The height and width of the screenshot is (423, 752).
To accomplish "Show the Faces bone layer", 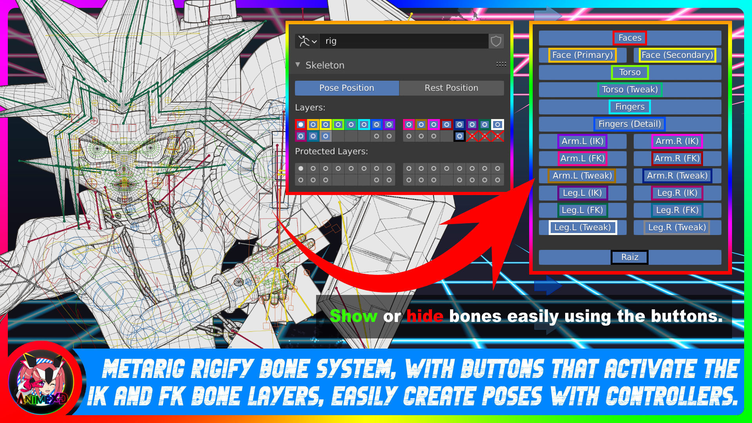I will pos(629,38).
